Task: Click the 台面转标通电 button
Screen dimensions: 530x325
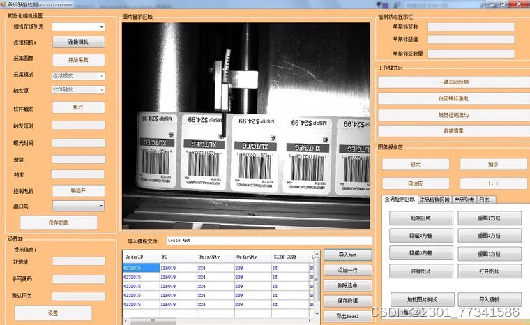Action: coord(453,99)
